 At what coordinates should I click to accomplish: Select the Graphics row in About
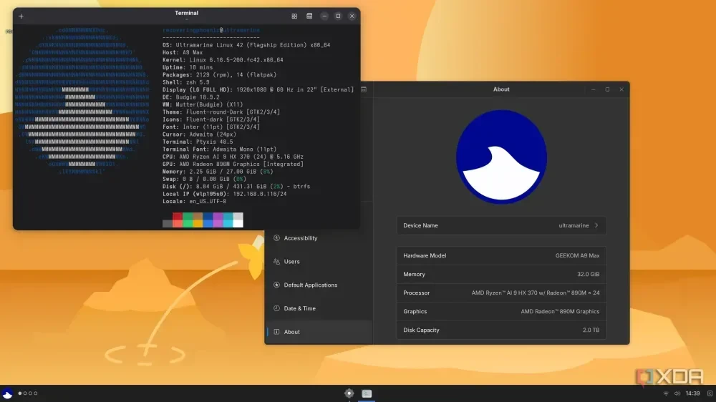(501, 312)
